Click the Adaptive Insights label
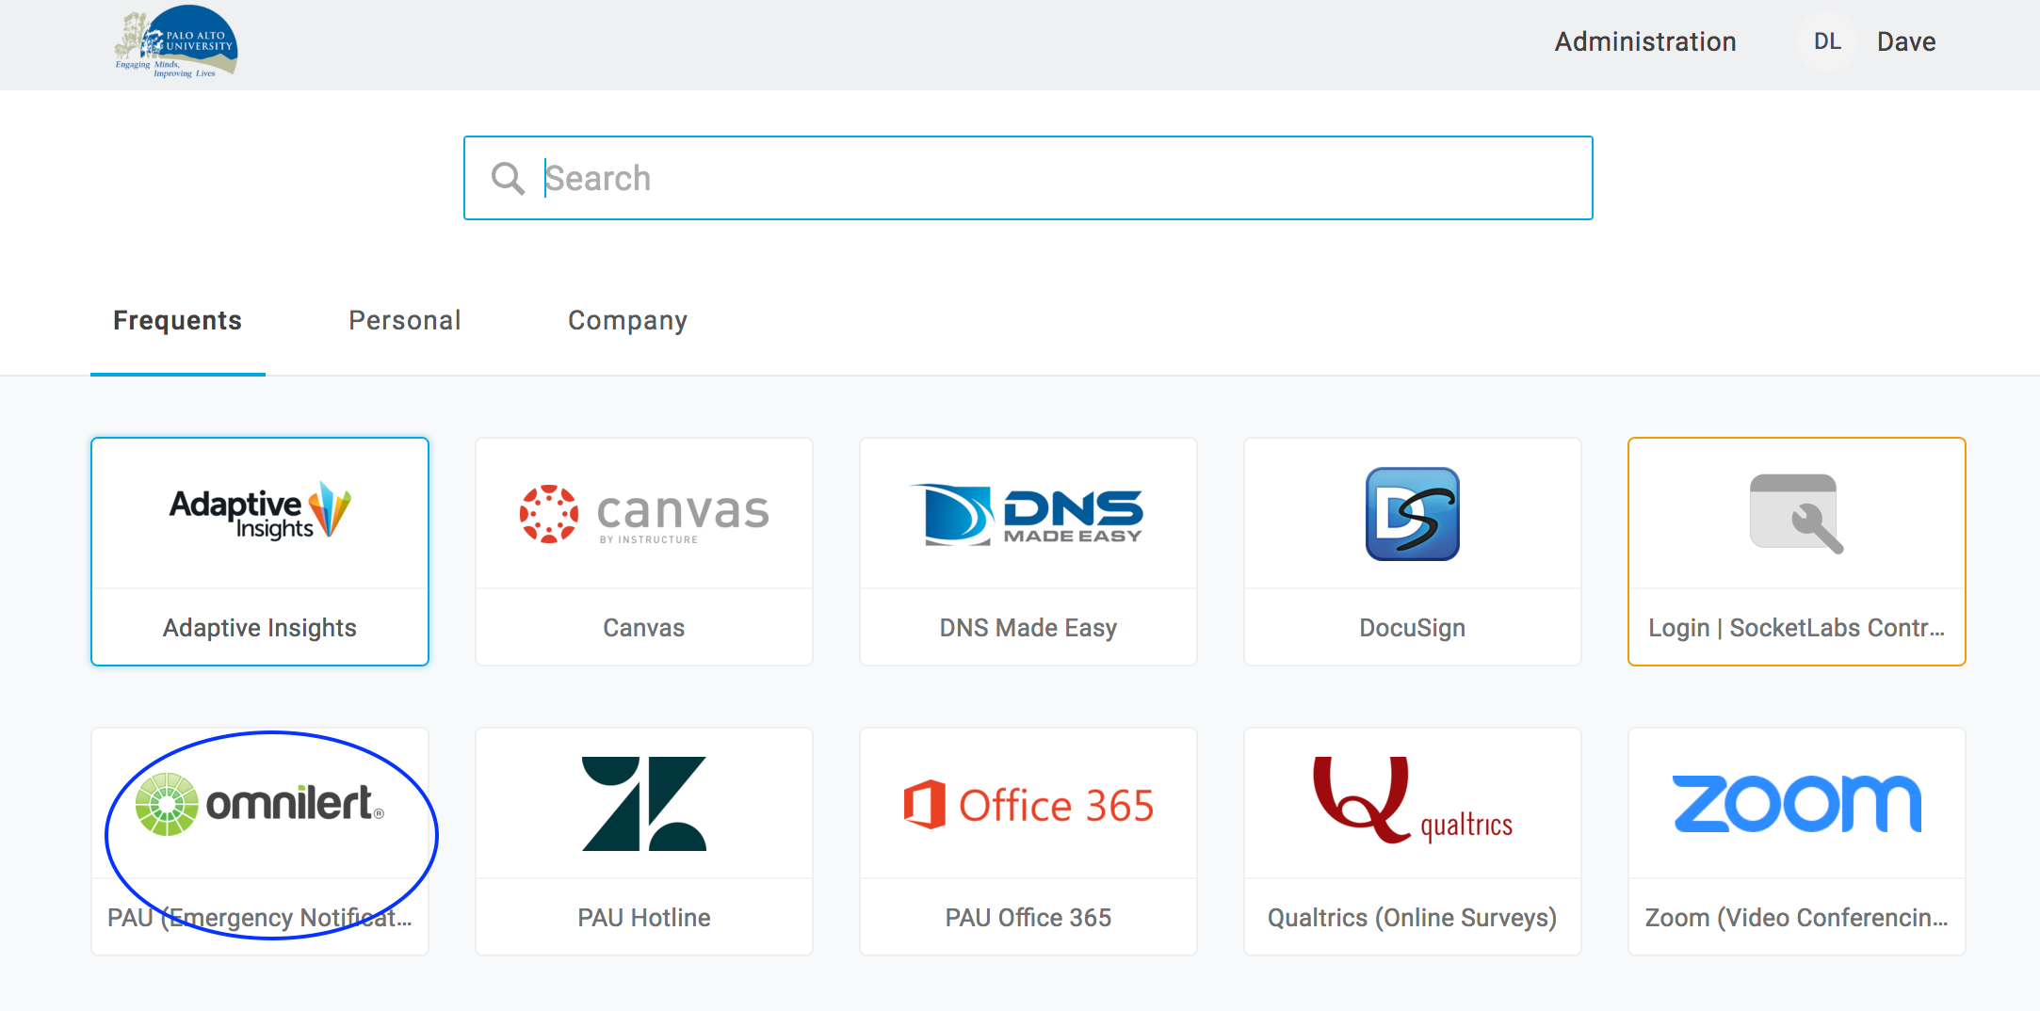Viewport: 2040px width, 1011px height. [x=260, y=628]
